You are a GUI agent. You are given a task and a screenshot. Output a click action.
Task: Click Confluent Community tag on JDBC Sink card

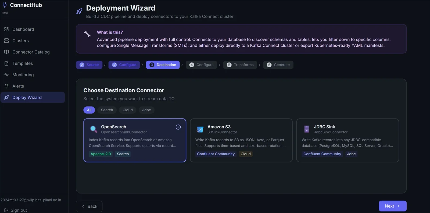[x=322, y=154]
